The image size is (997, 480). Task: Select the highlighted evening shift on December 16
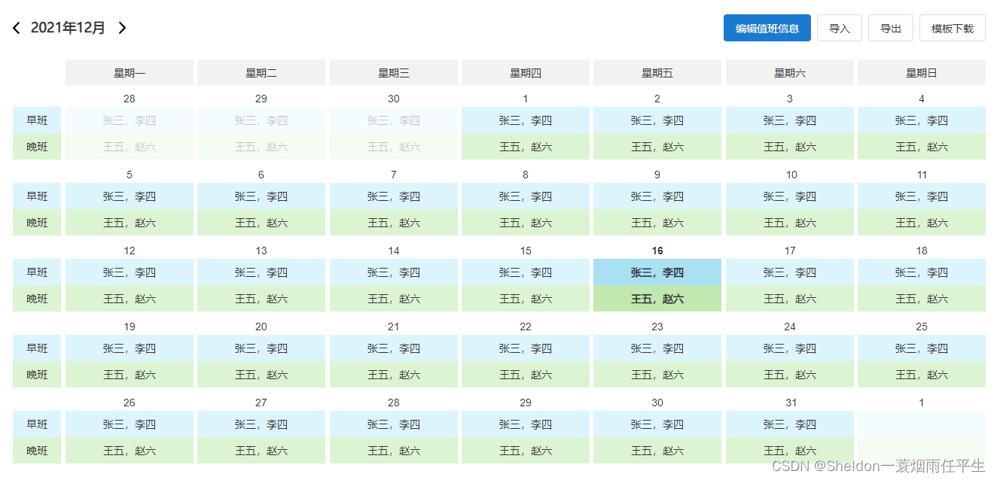coord(657,299)
